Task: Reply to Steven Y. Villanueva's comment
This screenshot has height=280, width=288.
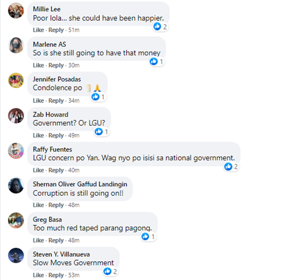Action: point(56,275)
